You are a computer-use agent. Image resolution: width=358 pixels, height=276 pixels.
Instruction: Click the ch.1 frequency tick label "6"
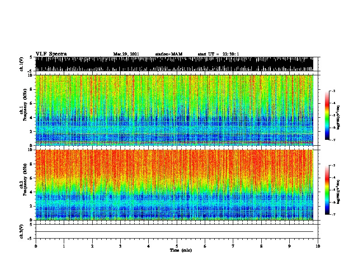tap(31, 103)
